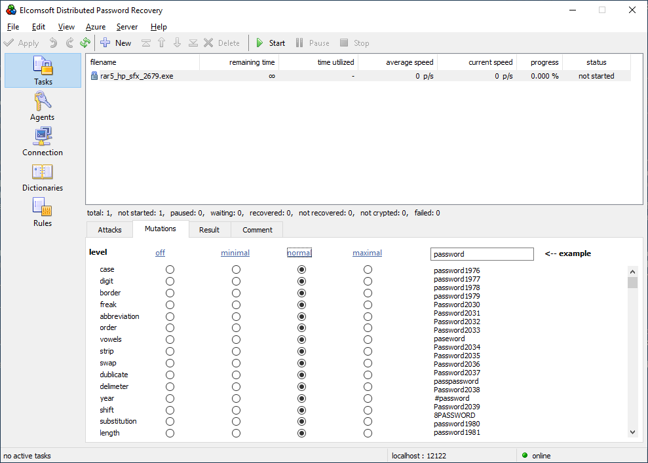Set strip mutation to minimal
Viewport: 648px width, 463px height.
236,352
